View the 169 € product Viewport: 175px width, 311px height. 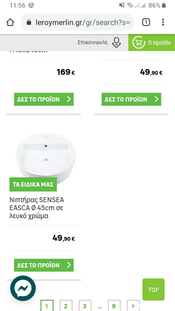(44, 100)
